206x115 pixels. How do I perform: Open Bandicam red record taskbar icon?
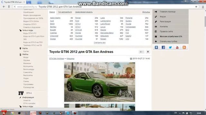coord(75,113)
